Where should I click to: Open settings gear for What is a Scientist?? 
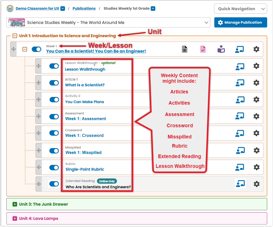point(256,83)
